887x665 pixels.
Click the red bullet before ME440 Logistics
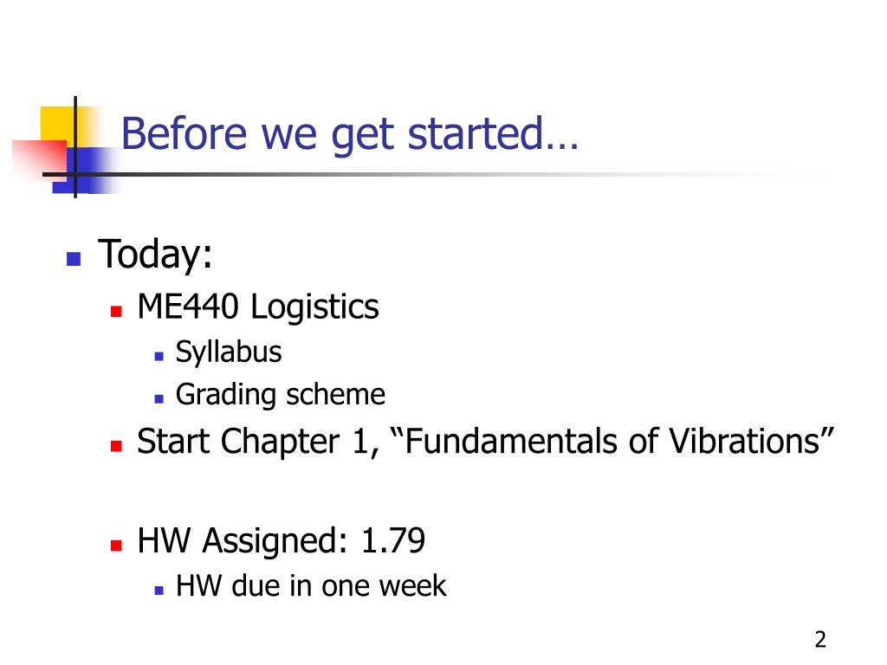point(117,311)
